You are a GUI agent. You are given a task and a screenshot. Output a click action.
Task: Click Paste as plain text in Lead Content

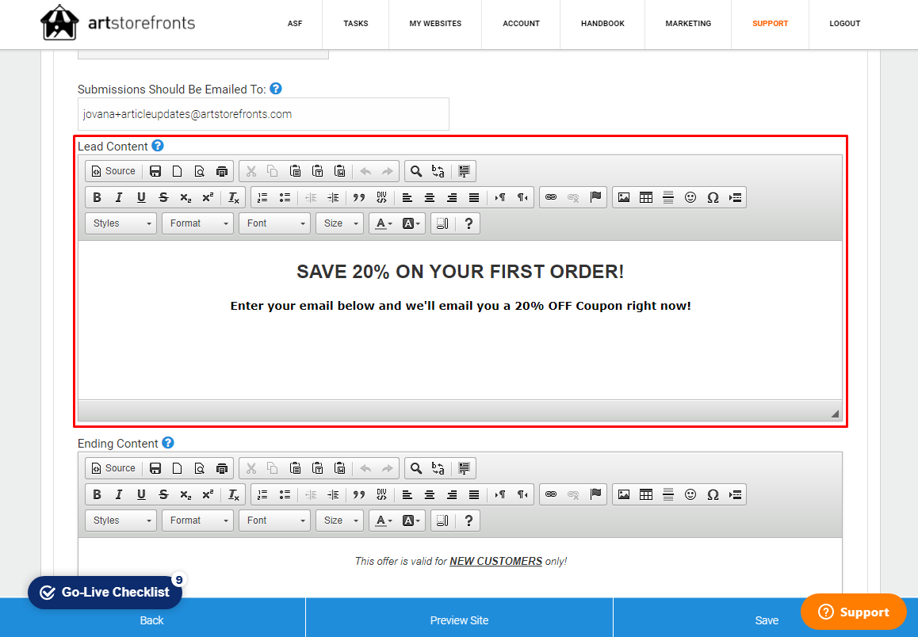tap(318, 171)
